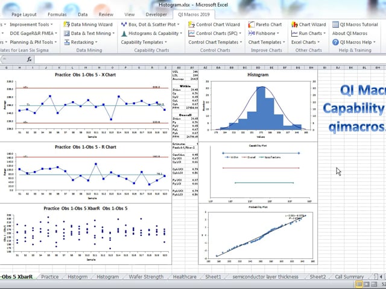Open the Review ribbon tab
Image resolution: width=386 pixels, height=289 pixels.
coord(106,14)
